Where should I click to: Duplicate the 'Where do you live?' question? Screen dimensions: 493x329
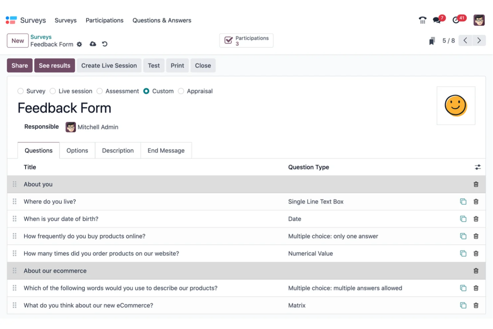(463, 202)
